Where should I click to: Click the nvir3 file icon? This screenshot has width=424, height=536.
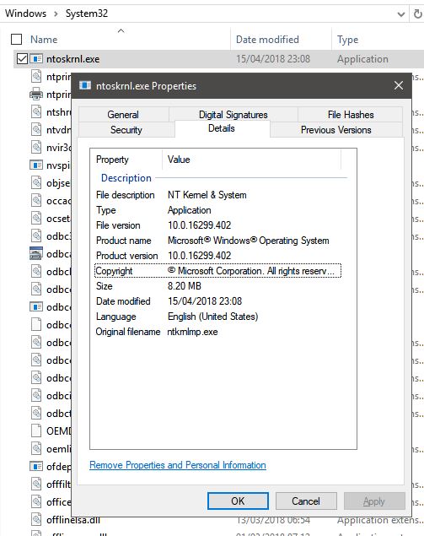(x=36, y=148)
